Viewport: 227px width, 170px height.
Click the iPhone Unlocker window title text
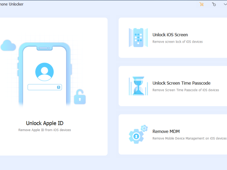12,4
